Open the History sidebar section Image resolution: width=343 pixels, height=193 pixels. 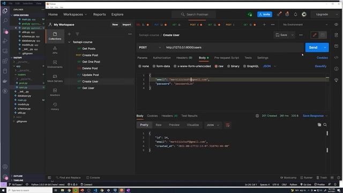(x=55, y=106)
